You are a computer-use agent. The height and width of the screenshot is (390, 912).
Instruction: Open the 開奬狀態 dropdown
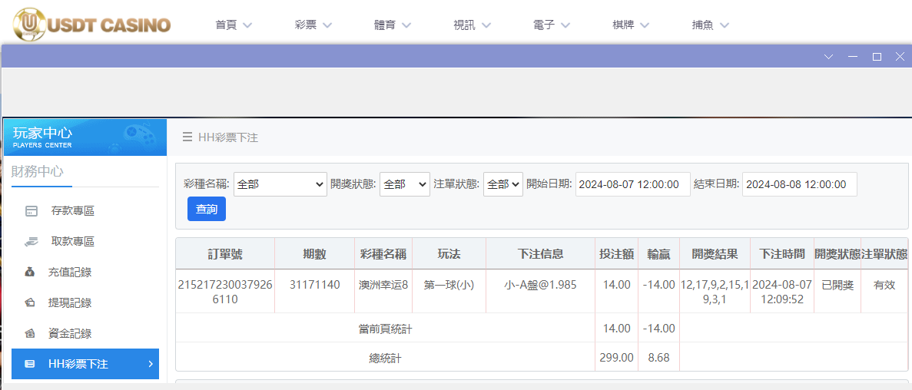tap(404, 184)
